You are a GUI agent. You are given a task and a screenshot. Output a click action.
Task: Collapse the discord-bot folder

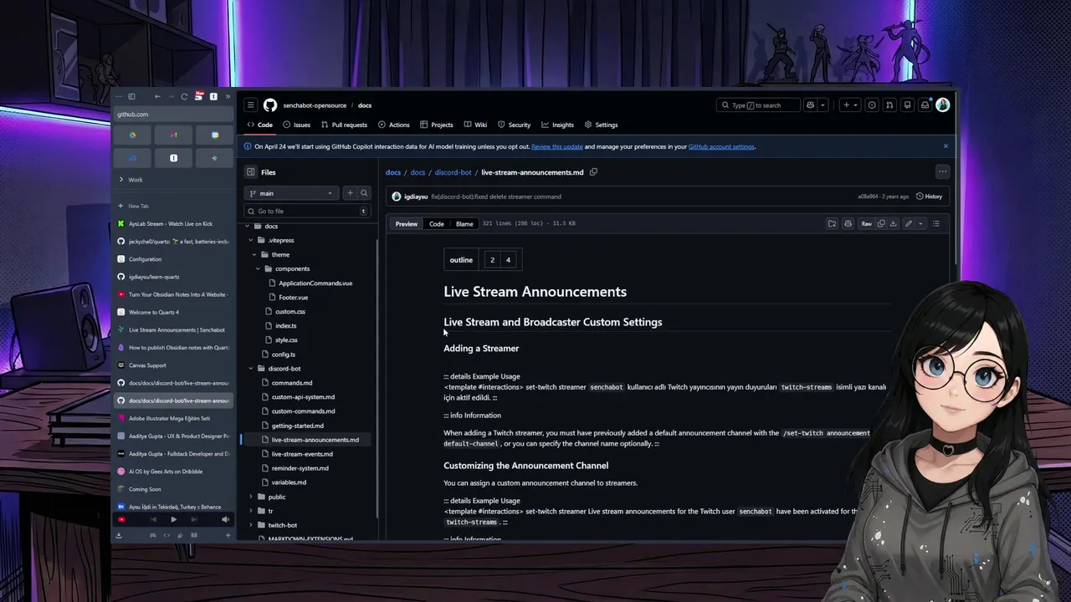[x=250, y=369]
